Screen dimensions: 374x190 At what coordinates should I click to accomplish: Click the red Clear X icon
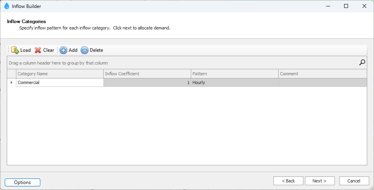tap(38, 50)
